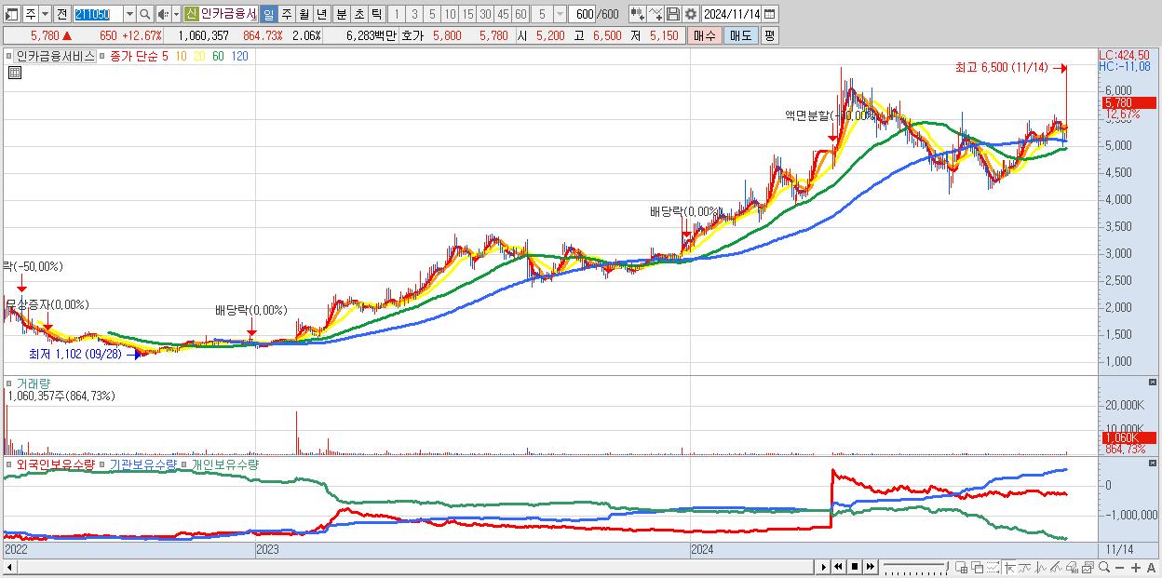Select interval 3 button
This screenshot has width=1162, height=578.
[414, 14]
